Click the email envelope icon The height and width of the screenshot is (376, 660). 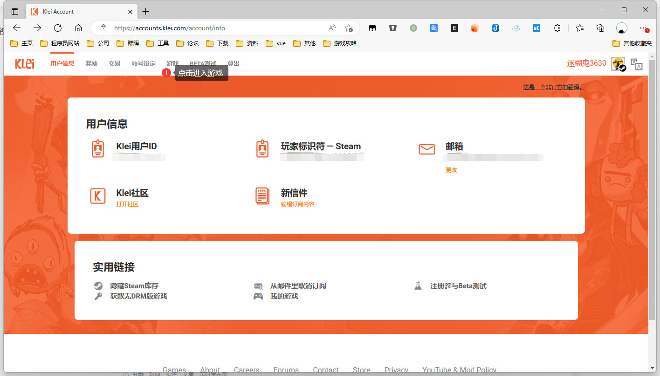click(426, 149)
